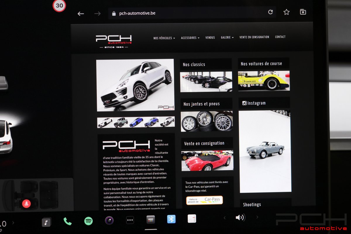Expand the Accessoires dropdown menu

[x=190, y=38]
